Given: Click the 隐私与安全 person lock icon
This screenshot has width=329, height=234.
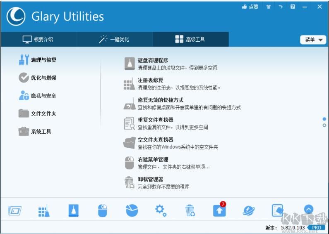Looking at the screenshot, I should pyautogui.click(x=24, y=95).
